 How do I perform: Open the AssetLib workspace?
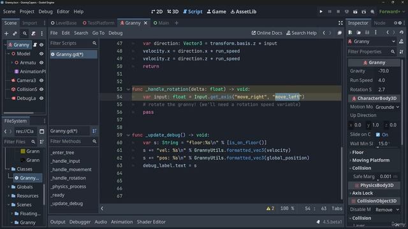(244, 11)
